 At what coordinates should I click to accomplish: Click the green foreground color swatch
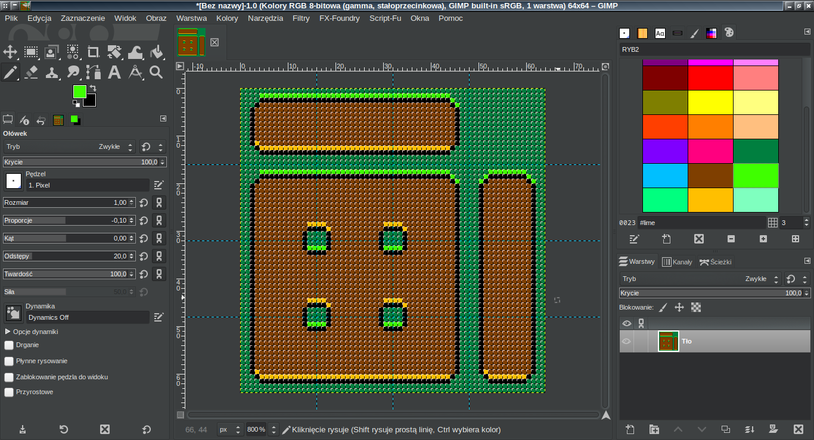tap(79, 91)
